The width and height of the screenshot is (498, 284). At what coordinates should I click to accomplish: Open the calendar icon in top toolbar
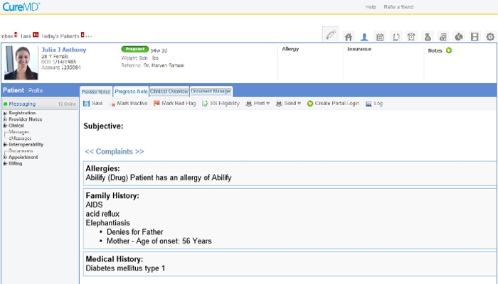(x=380, y=36)
